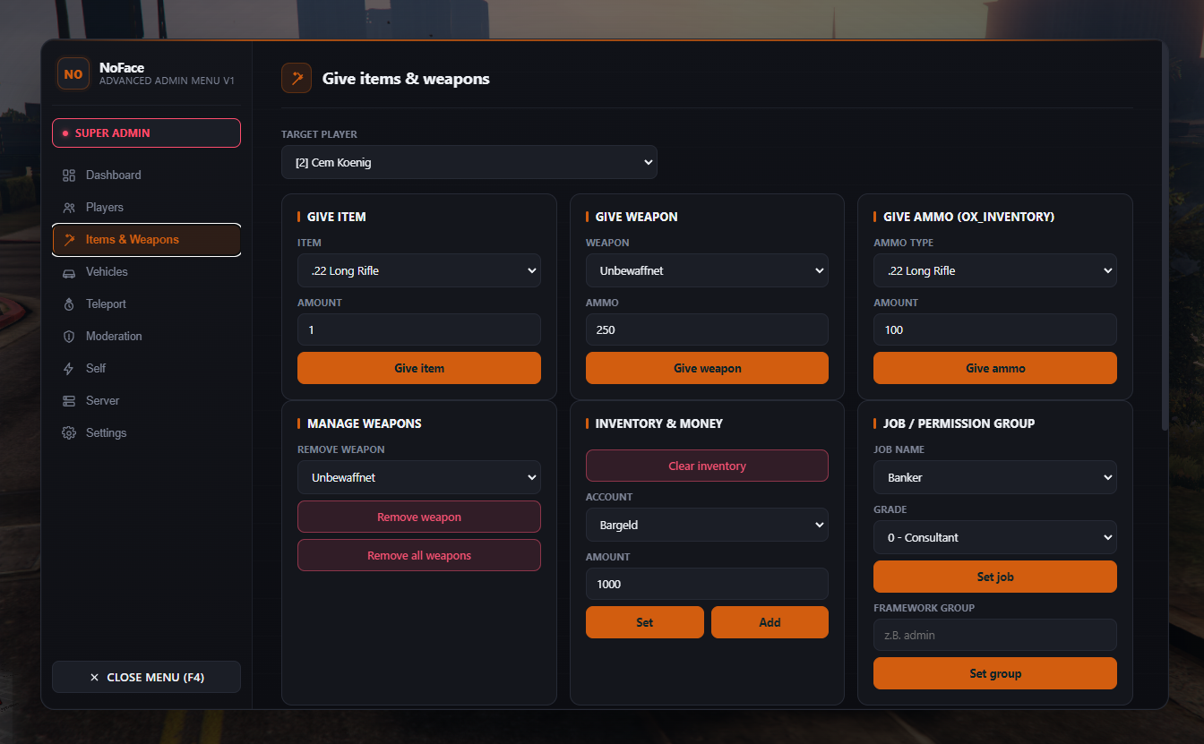Focus the Give Item amount field
Screen dimensions: 1204x744
(419, 329)
